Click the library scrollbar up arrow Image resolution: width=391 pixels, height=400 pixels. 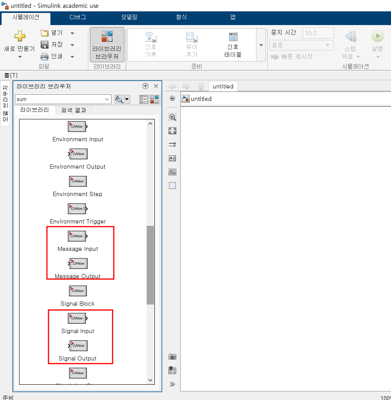(x=151, y=123)
